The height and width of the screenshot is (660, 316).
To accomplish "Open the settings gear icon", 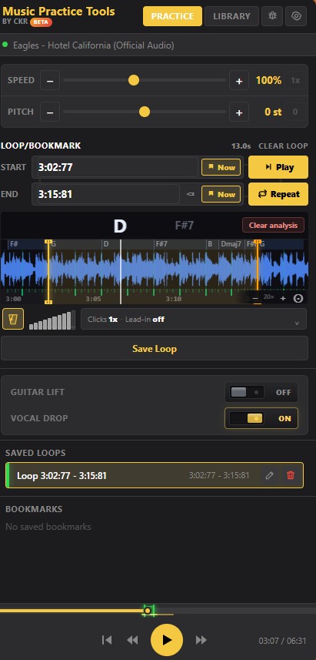I will click(x=296, y=16).
